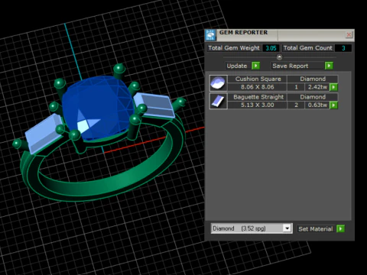Screen dimensions: 367x275
Task: Click the Set Material label
Action: (x=316, y=229)
